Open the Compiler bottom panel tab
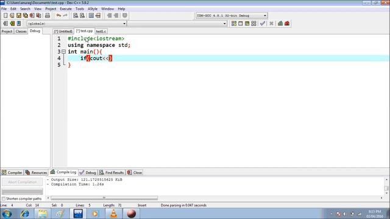Image resolution: width=390 pixels, height=219 pixels. [12, 173]
